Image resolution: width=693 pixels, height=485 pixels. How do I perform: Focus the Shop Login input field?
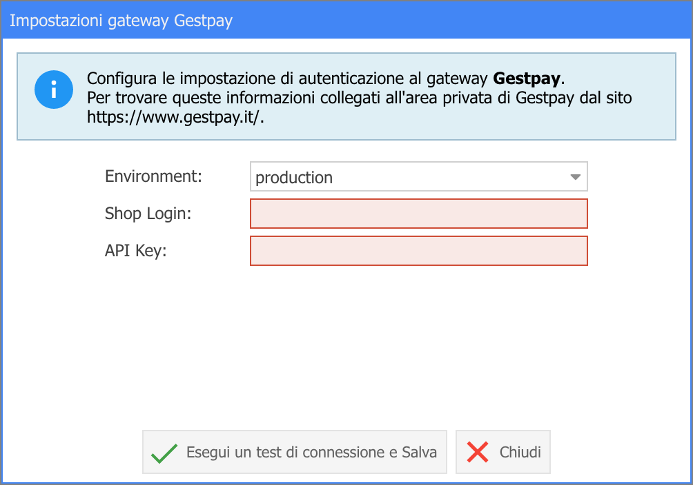click(x=418, y=214)
